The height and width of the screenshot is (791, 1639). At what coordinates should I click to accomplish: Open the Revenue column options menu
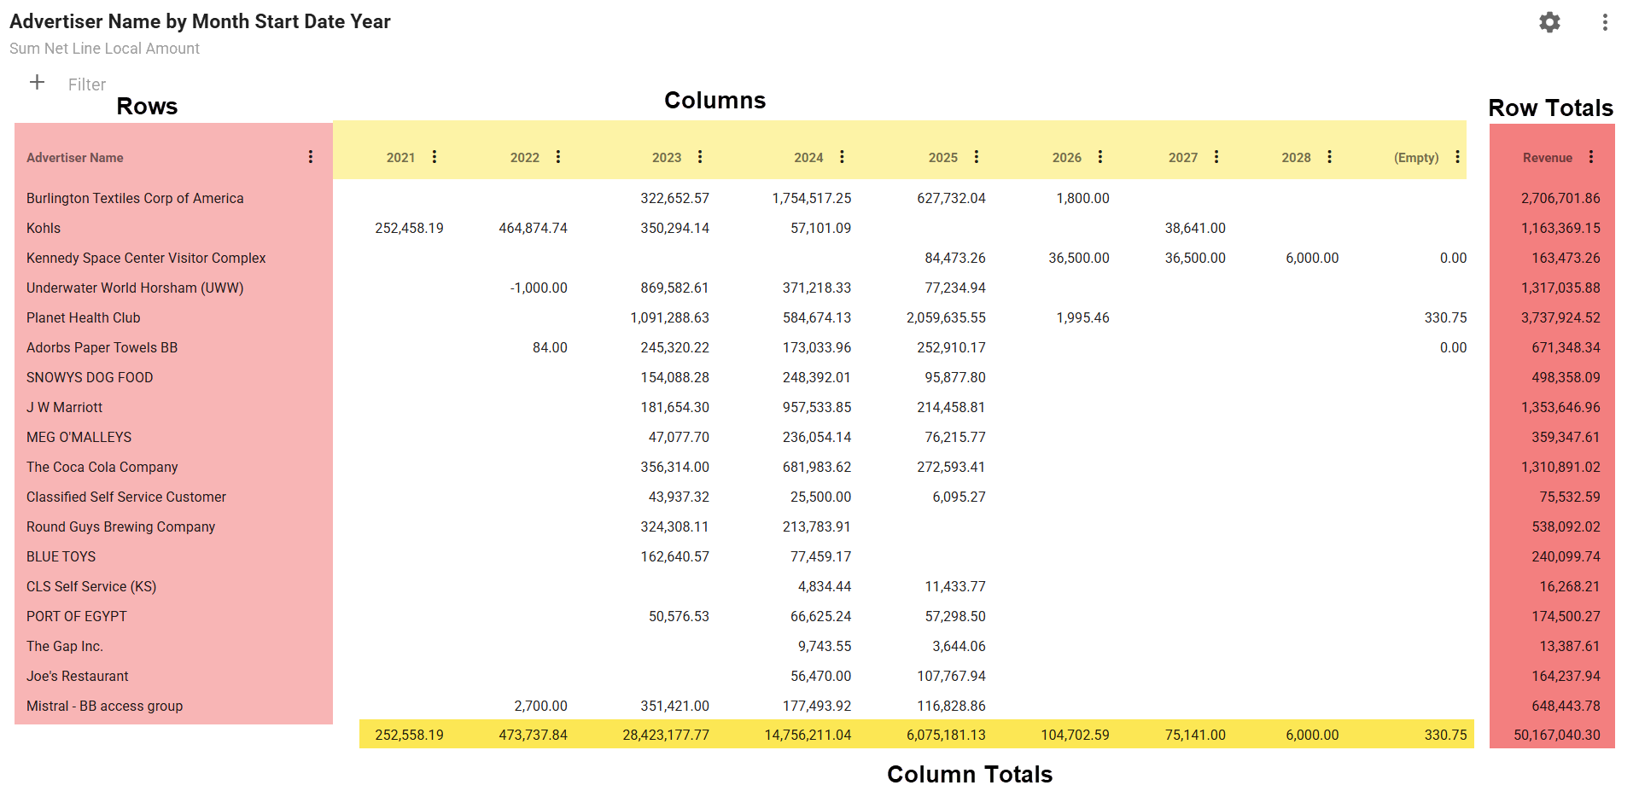pos(1591,157)
